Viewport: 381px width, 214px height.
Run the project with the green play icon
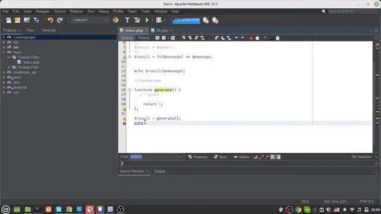click(x=147, y=20)
